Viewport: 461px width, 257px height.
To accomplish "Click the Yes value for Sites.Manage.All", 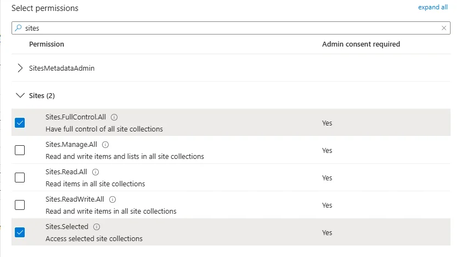I will [327, 150].
